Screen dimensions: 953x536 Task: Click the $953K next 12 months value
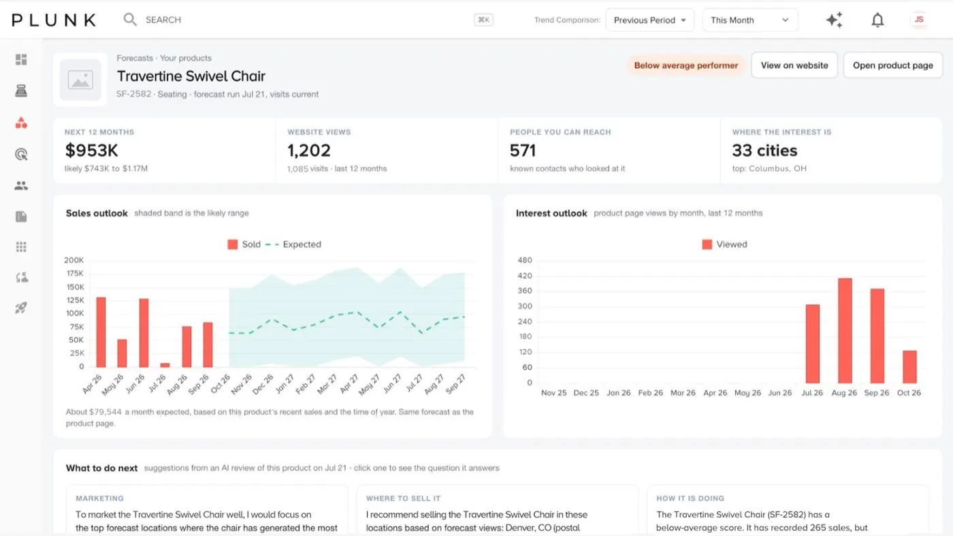click(x=92, y=151)
